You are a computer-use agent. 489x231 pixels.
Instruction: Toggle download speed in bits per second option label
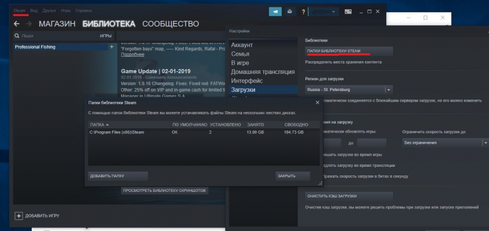(x=366, y=177)
